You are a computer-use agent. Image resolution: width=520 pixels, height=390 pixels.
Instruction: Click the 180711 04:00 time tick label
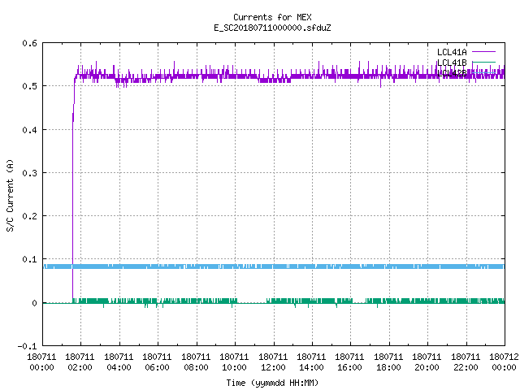click(x=119, y=362)
